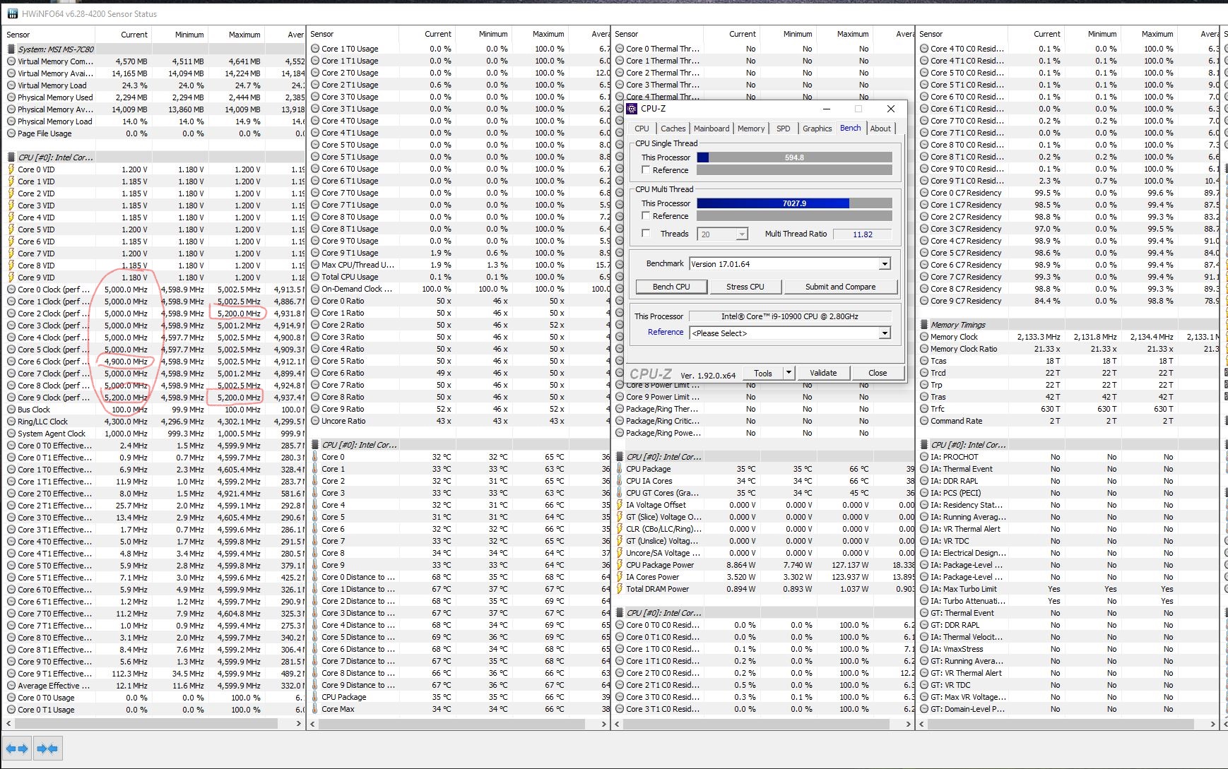Screen dimensions: 1228x769
Task: Click the Close button in CPU-Z
Action: click(878, 373)
